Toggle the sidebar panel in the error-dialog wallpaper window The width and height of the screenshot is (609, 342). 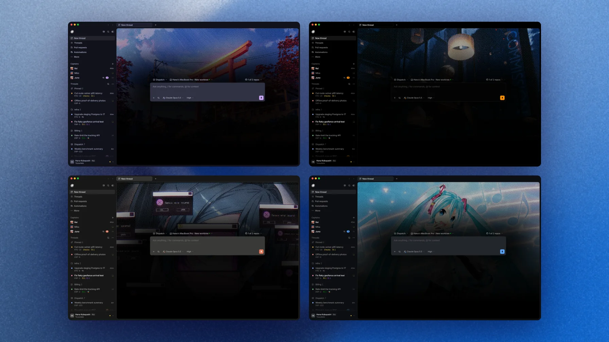tap(113, 185)
